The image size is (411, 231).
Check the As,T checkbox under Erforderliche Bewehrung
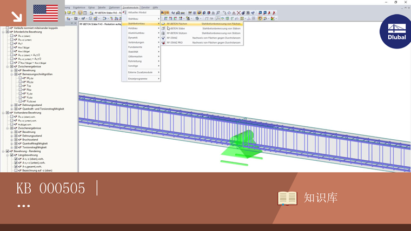[x=11, y=43]
